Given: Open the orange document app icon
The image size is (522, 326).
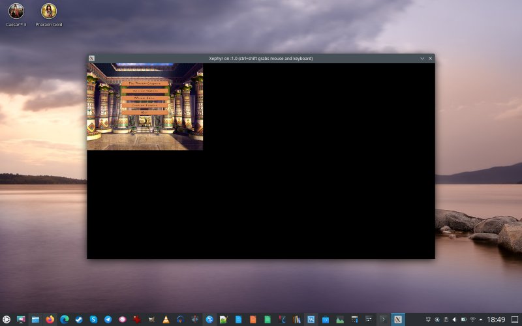Looking at the screenshot, I should click(x=253, y=319).
